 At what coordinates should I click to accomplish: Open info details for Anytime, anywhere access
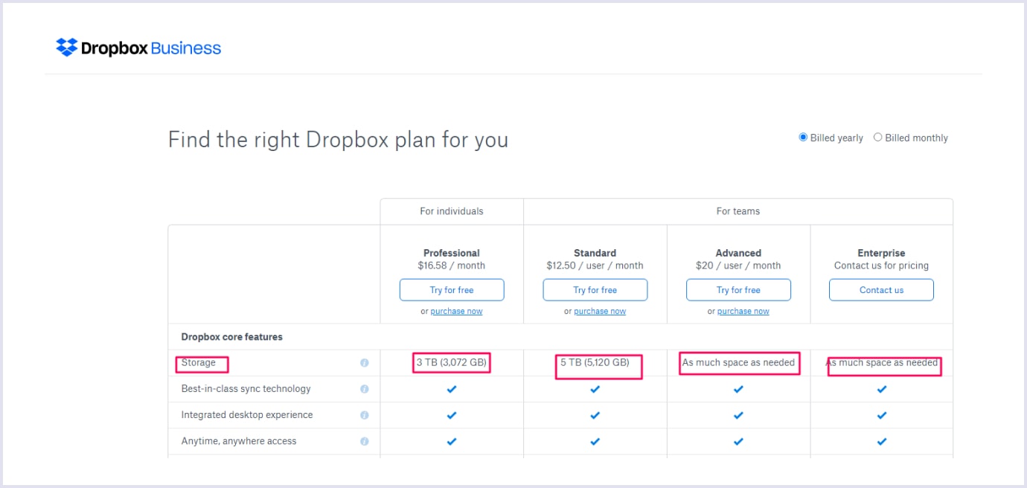pyautogui.click(x=365, y=440)
